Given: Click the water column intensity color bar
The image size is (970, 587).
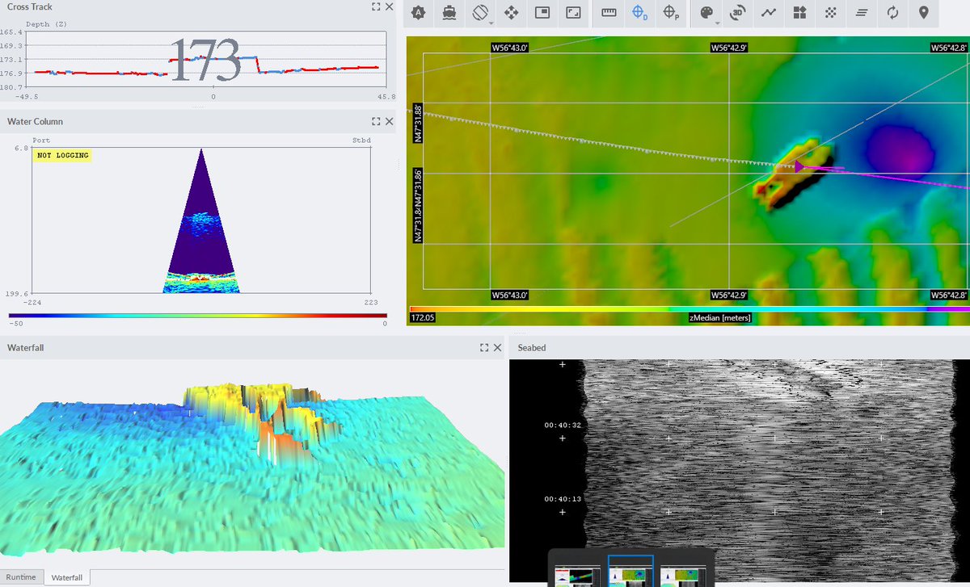Looking at the screenshot, I should click(198, 316).
